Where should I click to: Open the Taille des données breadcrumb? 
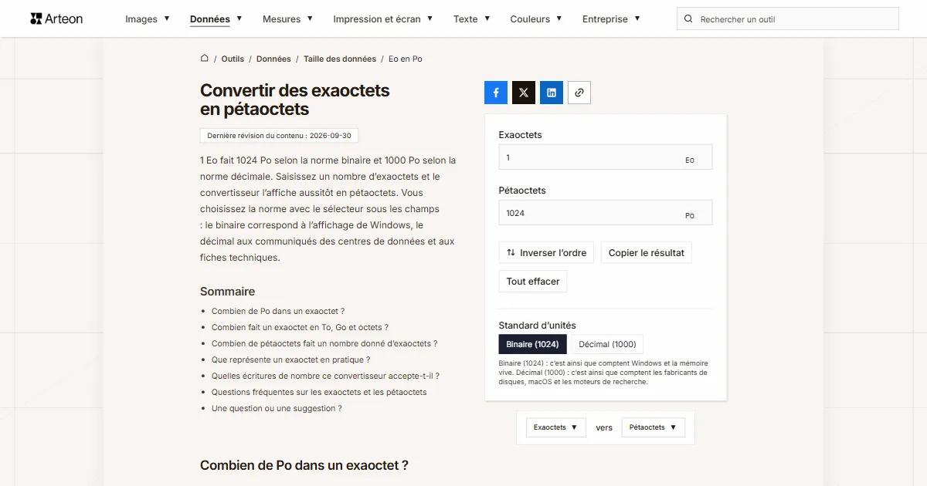tap(340, 59)
